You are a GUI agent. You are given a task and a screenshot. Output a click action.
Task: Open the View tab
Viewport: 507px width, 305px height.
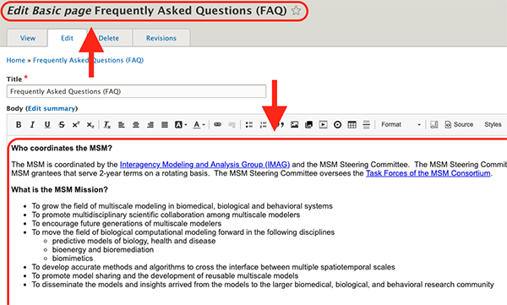28,38
